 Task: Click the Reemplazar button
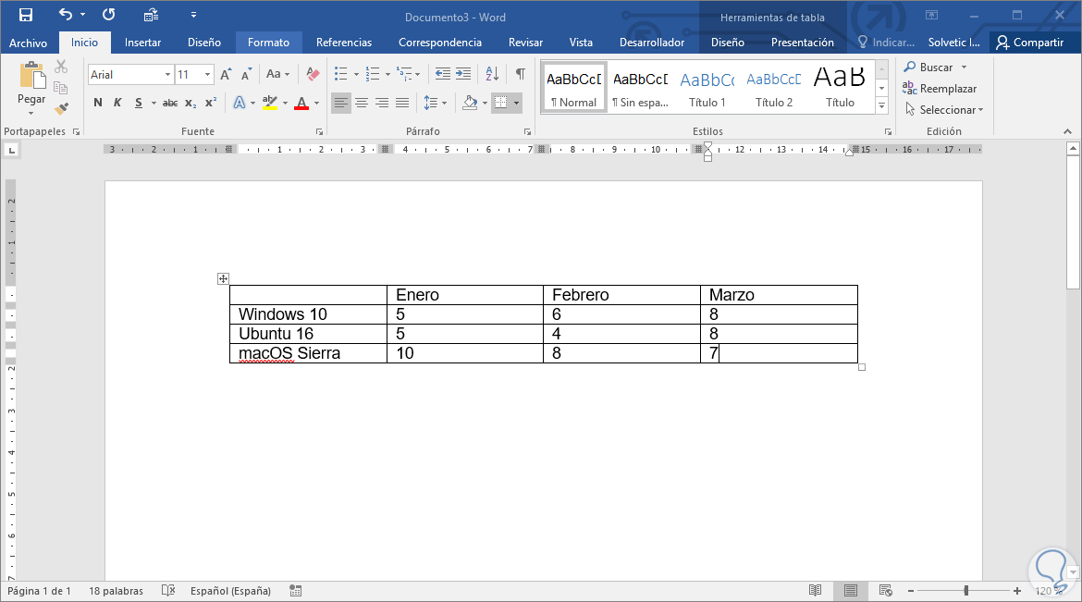pyautogui.click(x=940, y=89)
